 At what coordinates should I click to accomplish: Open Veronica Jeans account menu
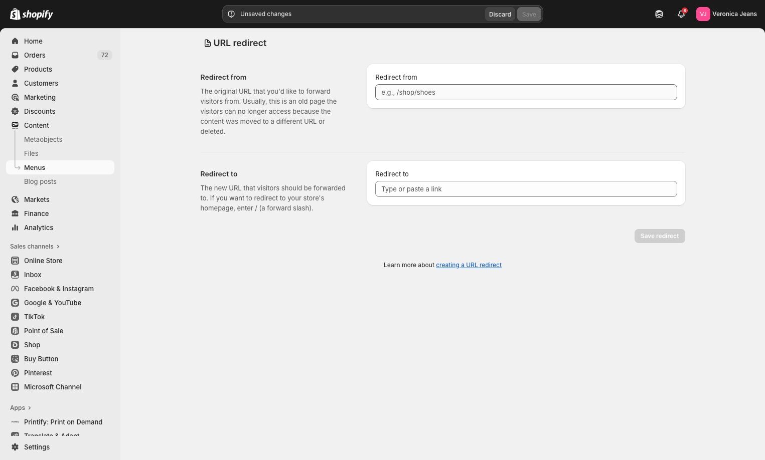coord(726,14)
